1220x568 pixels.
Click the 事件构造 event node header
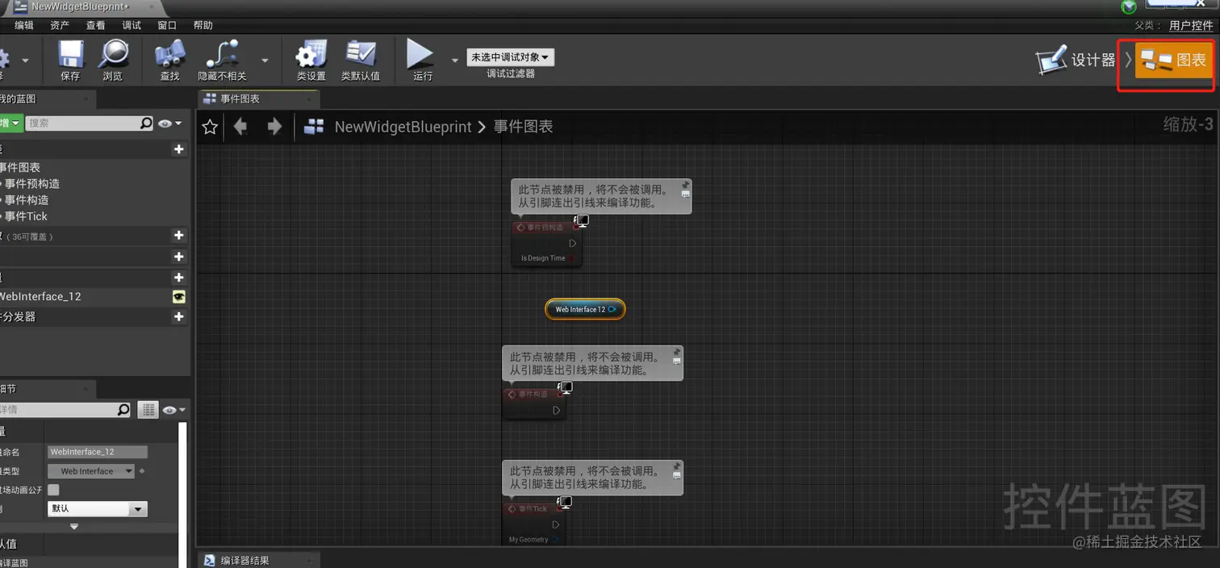coord(533,395)
